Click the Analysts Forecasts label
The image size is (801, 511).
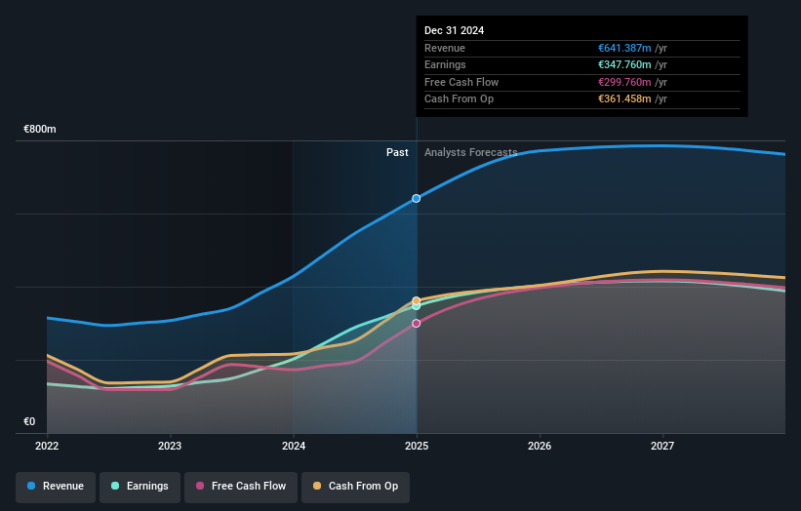[471, 153]
